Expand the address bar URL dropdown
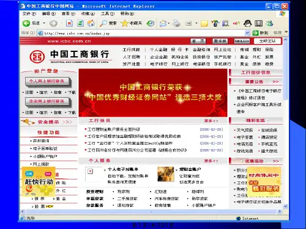 click(x=247, y=33)
